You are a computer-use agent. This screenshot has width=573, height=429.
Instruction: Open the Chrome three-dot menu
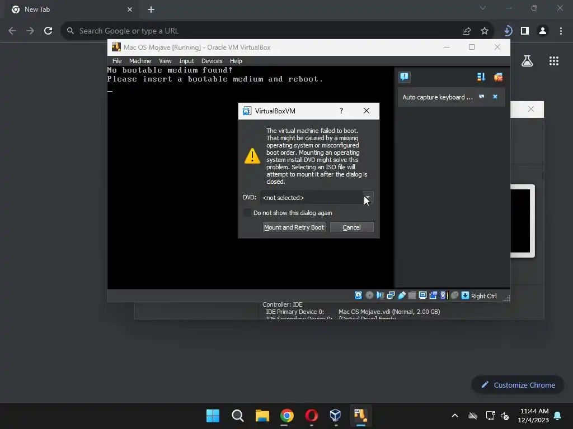coord(561,31)
